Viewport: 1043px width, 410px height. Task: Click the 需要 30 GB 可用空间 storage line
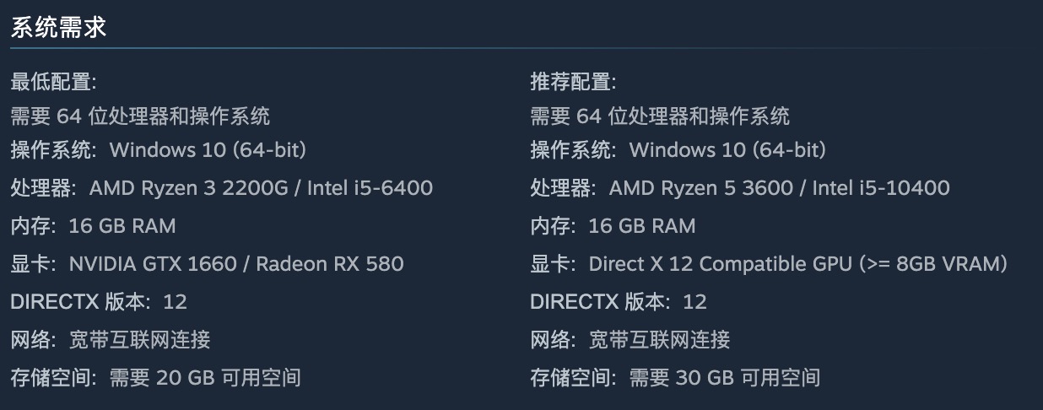tap(675, 377)
